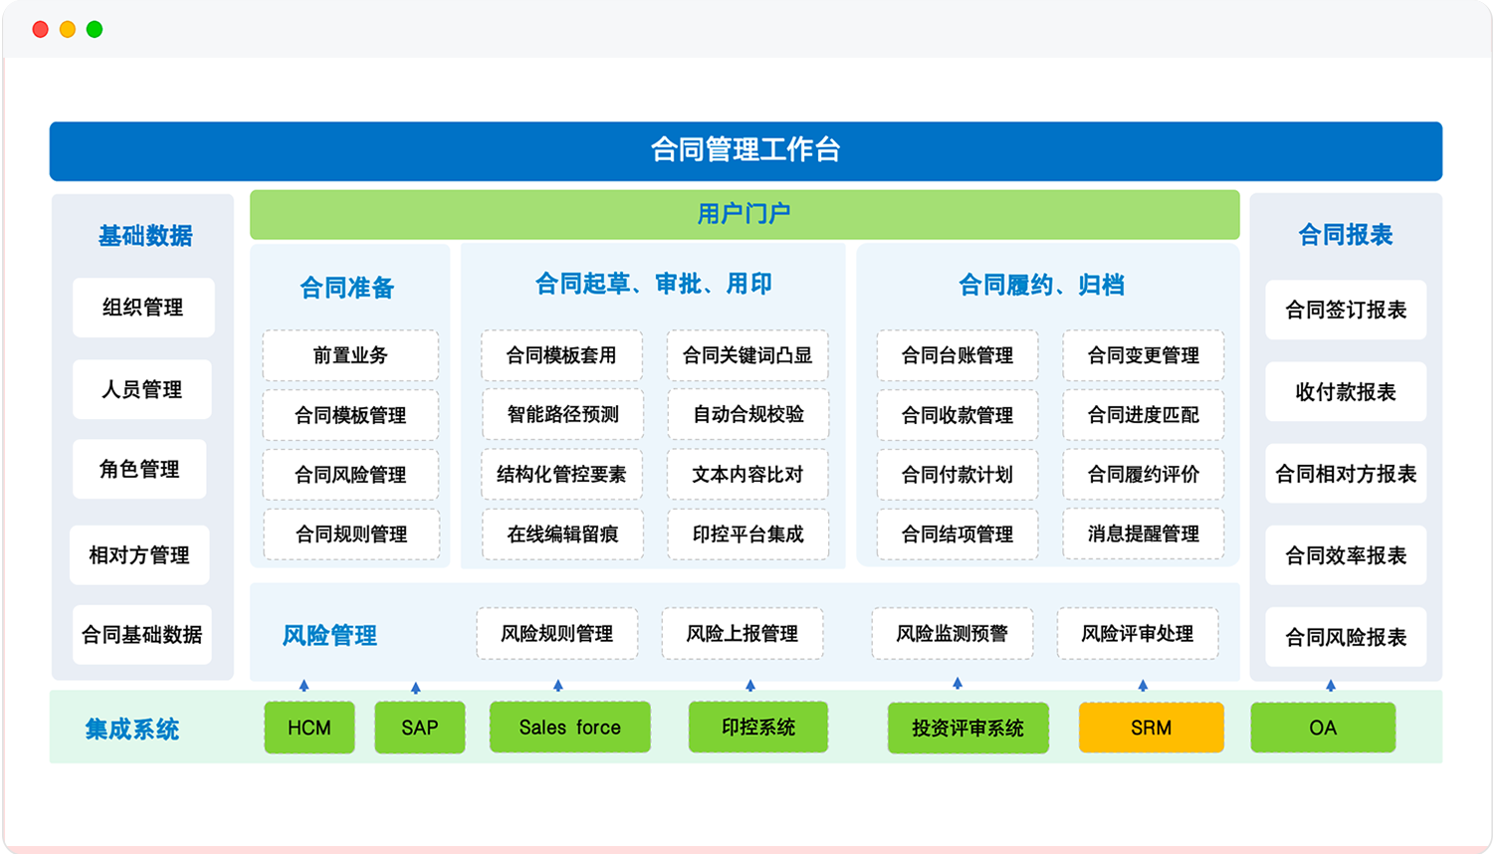The width and height of the screenshot is (1493, 854).
Task: Open 风险监测预警 box
Action: (953, 634)
